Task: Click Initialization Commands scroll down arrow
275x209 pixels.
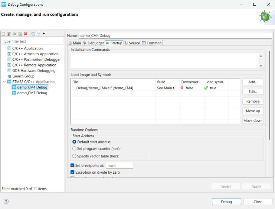Action: (x=261, y=66)
